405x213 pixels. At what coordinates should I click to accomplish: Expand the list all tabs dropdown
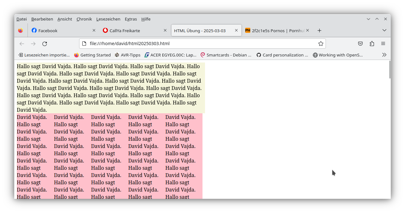[384, 30]
